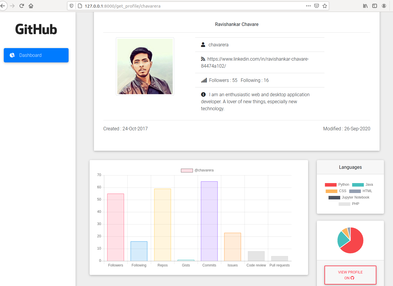Toggle the browser sidebar icon

pos(375,6)
